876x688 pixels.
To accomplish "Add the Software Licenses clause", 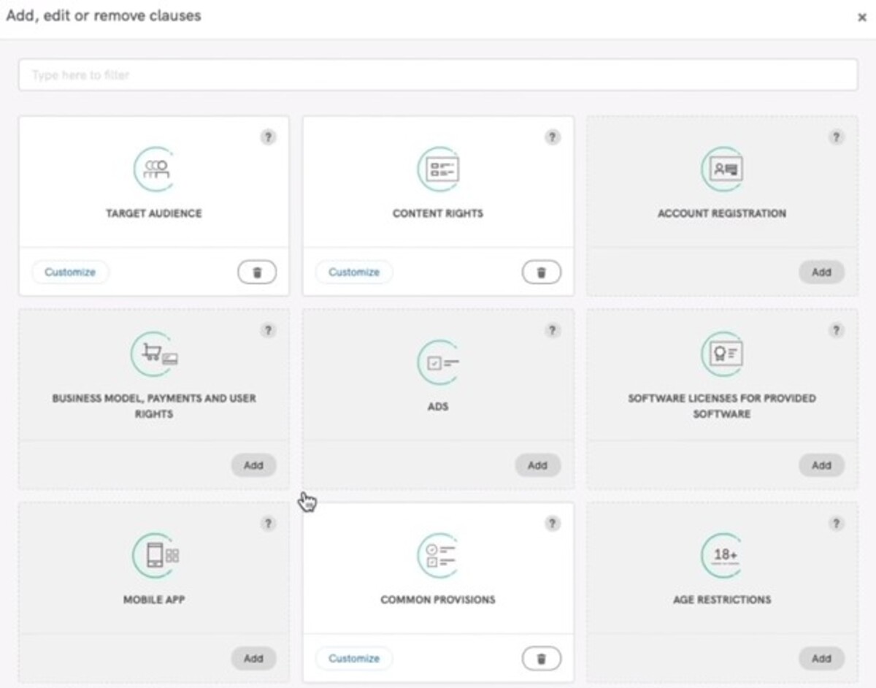I will point(821,465).
